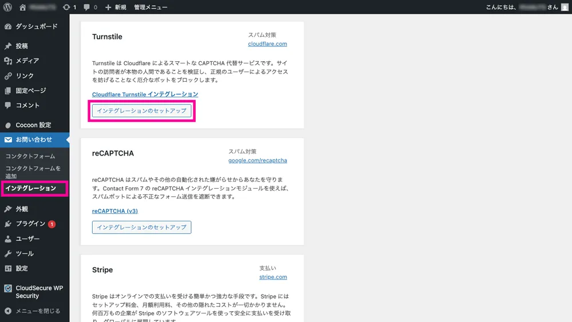
Task: Open the Cocoon 設定 menu
Action: 35,125
